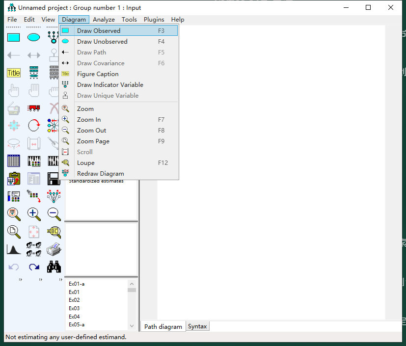Open the object properties icon
Image resolution: width=406 pixels, height=346 pixels.
coord(13,196)
